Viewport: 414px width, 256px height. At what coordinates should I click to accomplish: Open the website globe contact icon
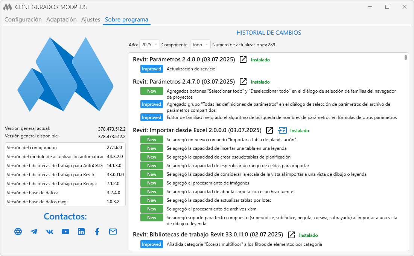18,232
